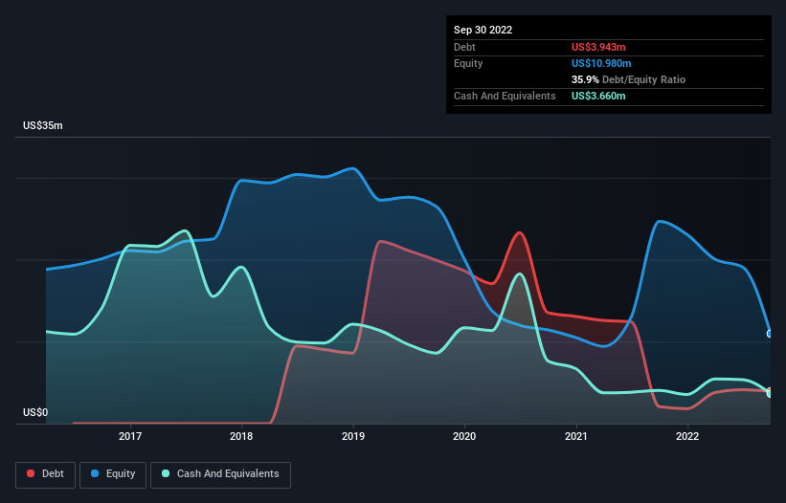Toggle the Cash And Equivalents legend button
This screenshot has width=786, height=503.
[220, 474]
